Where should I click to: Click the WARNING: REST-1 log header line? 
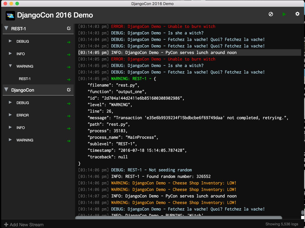(x=117, y=79)
